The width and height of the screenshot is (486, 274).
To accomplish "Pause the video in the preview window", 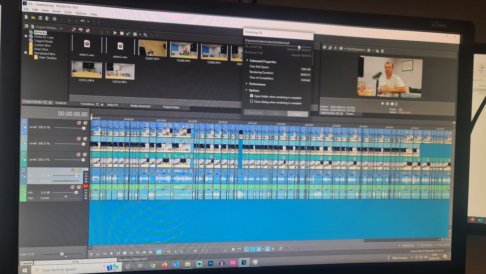I will tap(387, 104).
